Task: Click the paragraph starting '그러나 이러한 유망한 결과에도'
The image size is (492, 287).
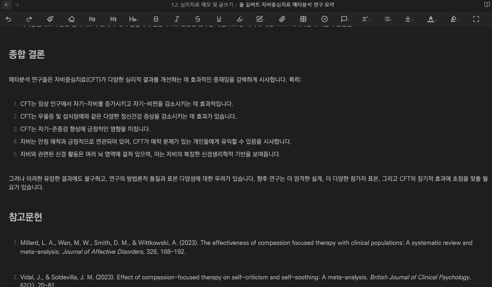Action: [248, 183]
